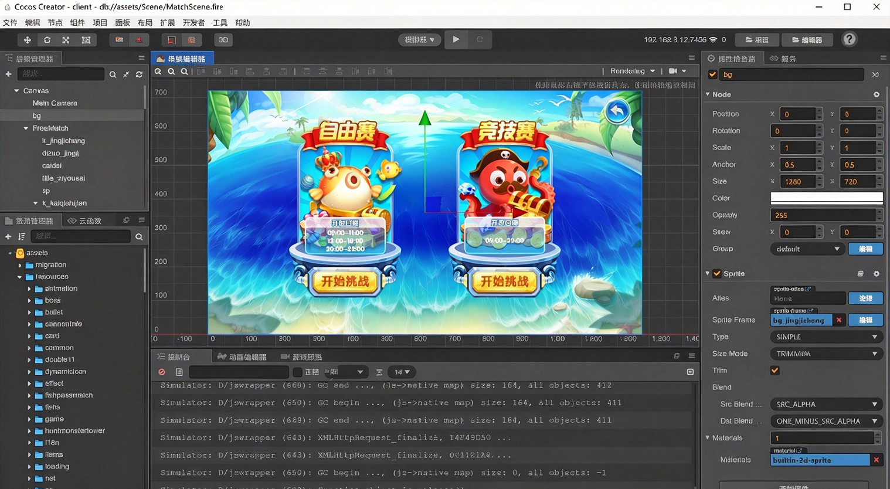Select the Rotate transform tool
The width and height of the screenshot is (890, 489).
[47, 40]
